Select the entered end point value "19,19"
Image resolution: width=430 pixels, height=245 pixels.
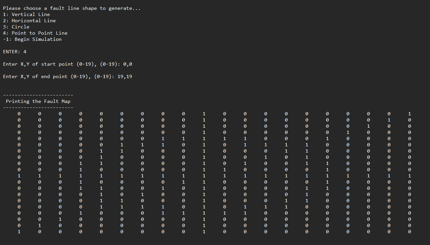coord(125,76)
